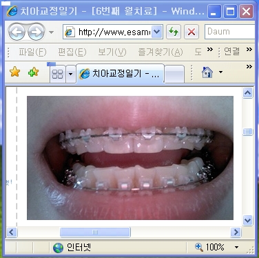Open the Home button dropdown arrow

point(220,72)
